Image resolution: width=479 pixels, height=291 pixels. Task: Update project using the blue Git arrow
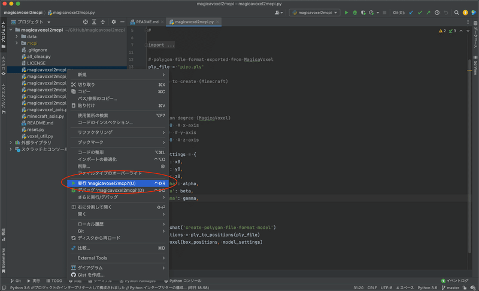click(x=411, y=13)
